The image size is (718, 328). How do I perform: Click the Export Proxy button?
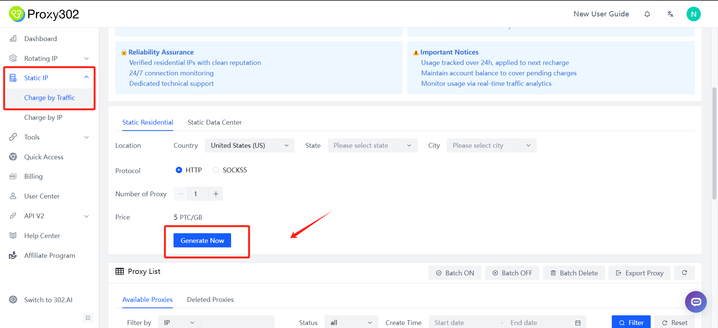coord(639,273)
